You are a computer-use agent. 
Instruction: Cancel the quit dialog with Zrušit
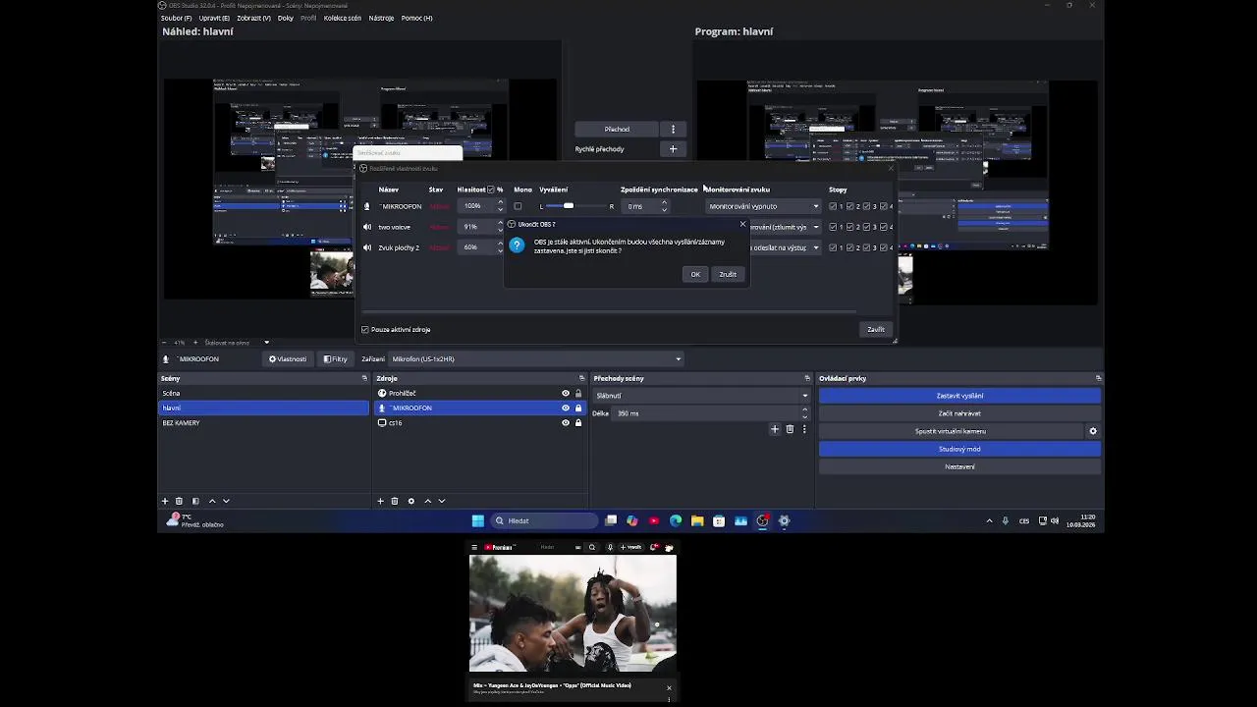pos(727,274)
